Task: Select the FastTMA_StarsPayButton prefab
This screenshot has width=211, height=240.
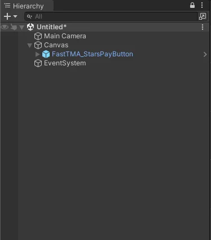Action: pyautogui.click(x=93, y=54)
